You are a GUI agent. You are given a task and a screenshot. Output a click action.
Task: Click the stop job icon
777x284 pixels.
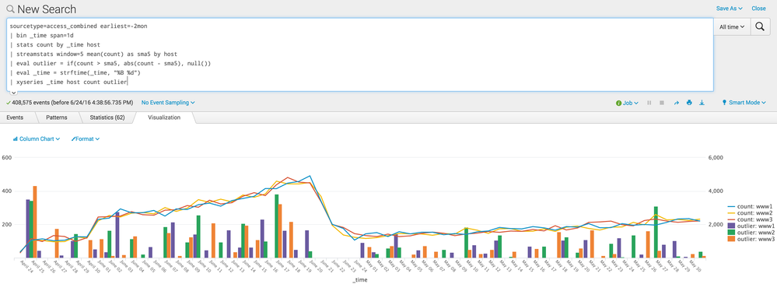[x=662, y=103]
